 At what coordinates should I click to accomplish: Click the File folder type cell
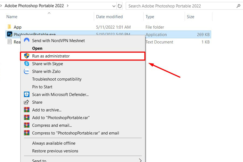point(155,27)
